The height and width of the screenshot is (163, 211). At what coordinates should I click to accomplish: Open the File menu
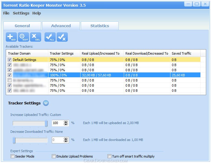click(x=6, y=13)
